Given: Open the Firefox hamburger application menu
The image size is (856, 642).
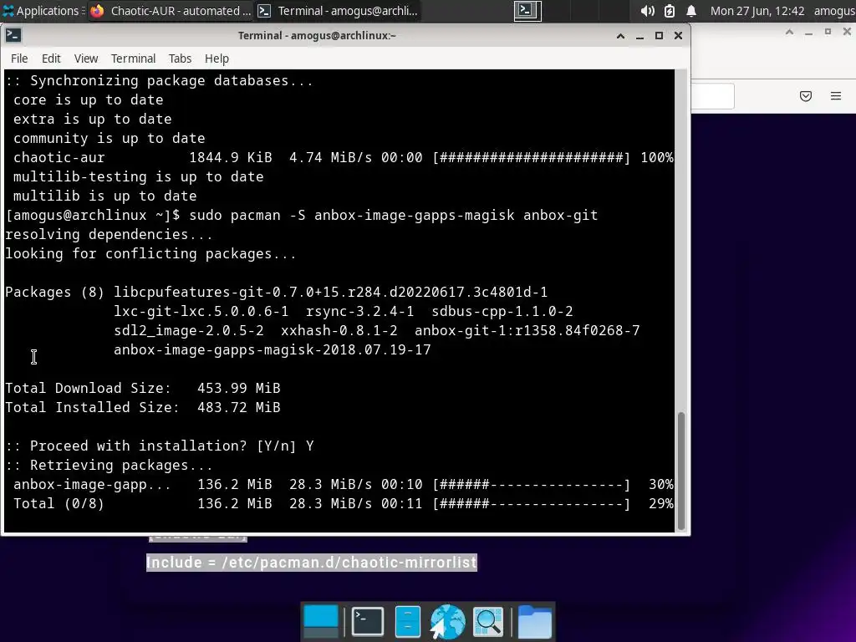Looking at the screenshot, I should click(836, 96).
